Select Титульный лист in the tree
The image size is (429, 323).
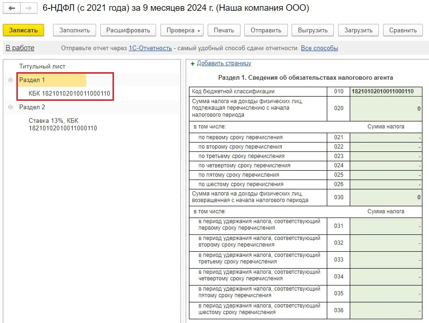[42, 67]
